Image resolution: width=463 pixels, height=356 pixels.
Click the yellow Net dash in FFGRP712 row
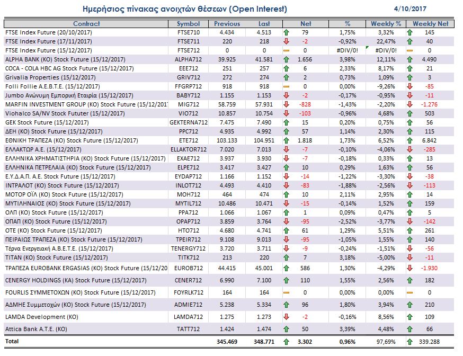coord(286,86)
